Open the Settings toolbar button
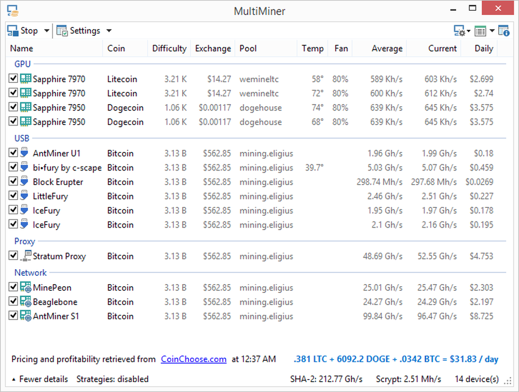Image resolution: width=519 pixels, height=392 pixels. coord(83,31)
